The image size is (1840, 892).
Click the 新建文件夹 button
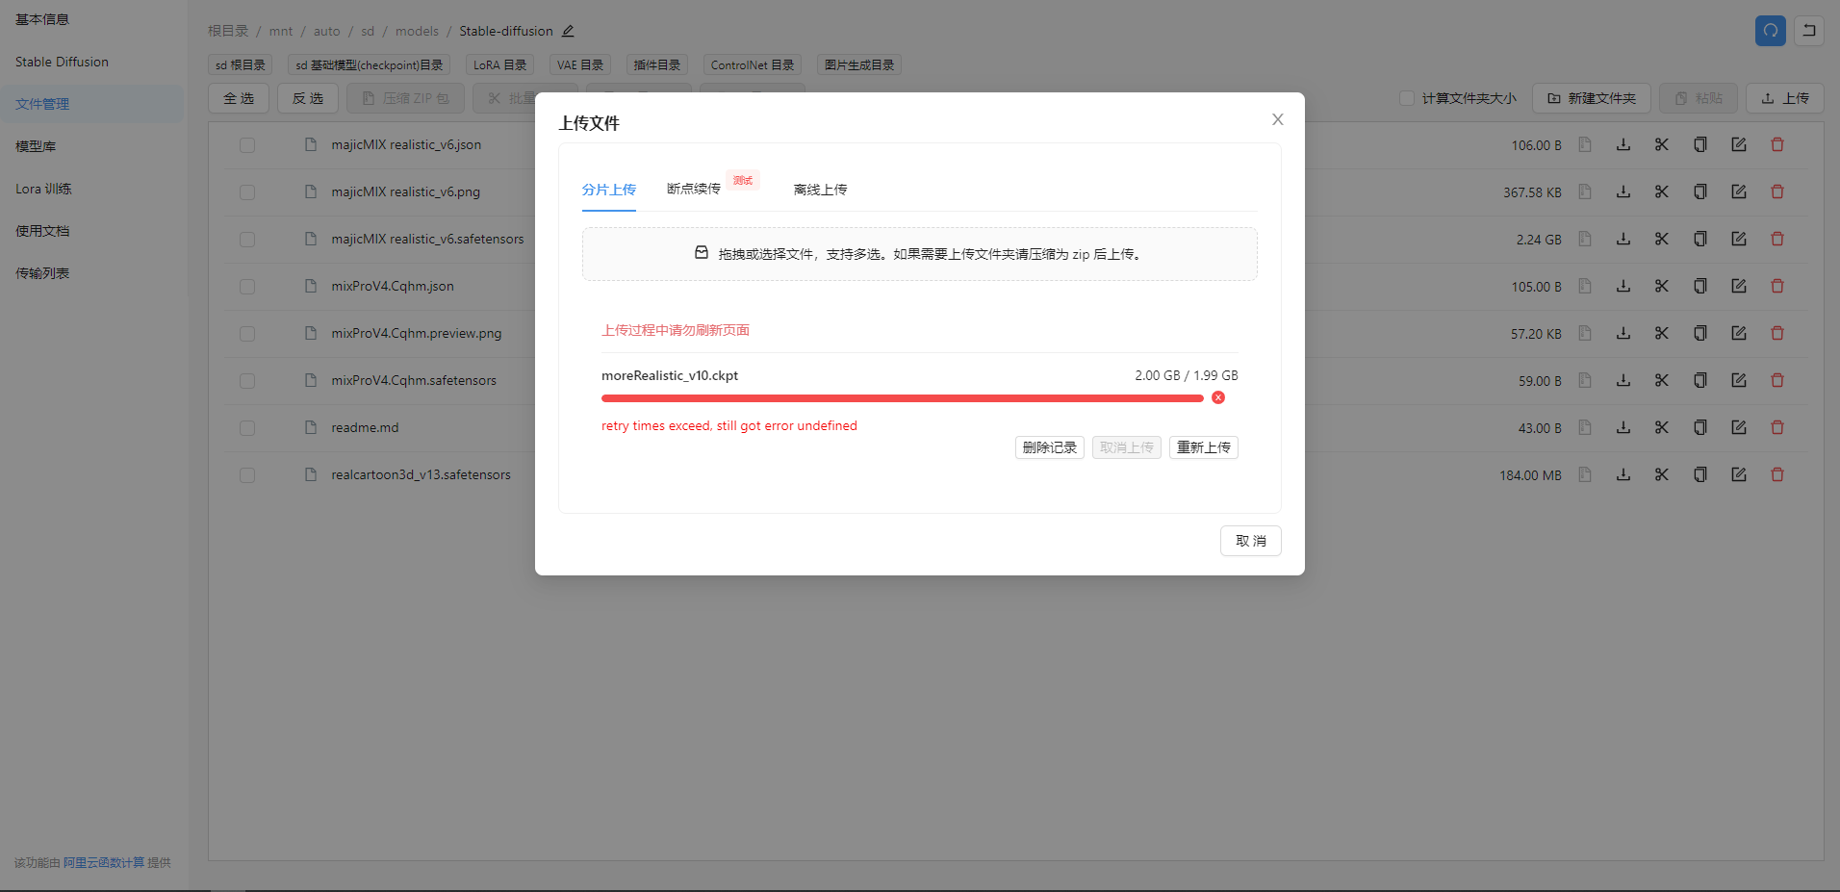1592,98
